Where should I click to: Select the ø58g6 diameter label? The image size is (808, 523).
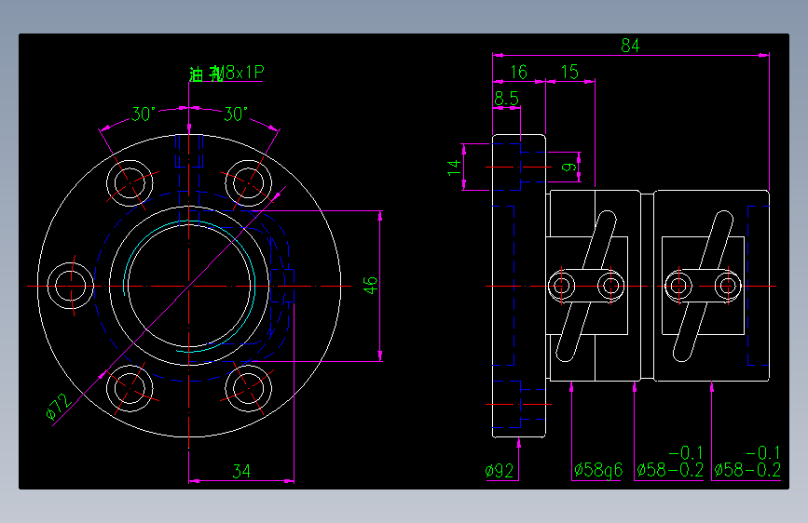coord(598,470)
